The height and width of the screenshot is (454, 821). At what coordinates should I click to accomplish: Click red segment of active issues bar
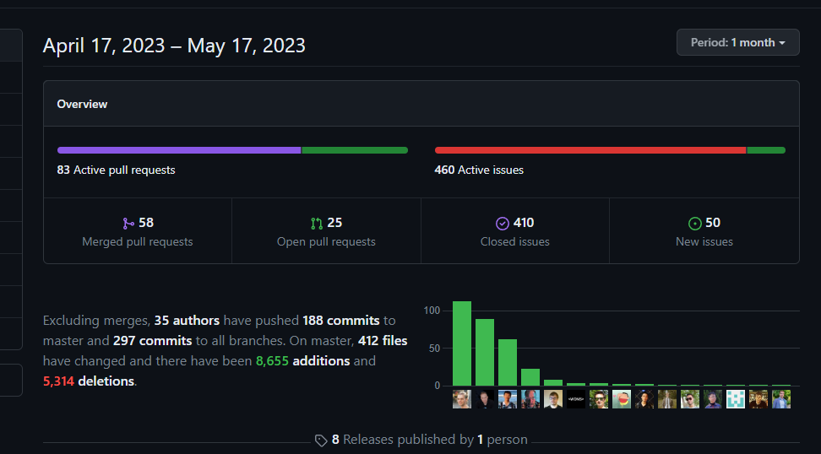590,150
